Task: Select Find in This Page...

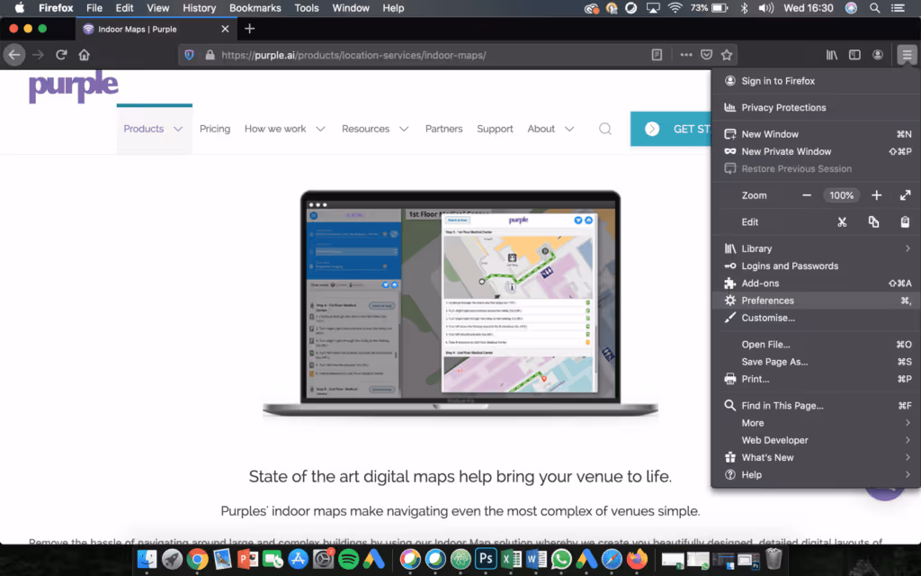Action: coord(816,406)
